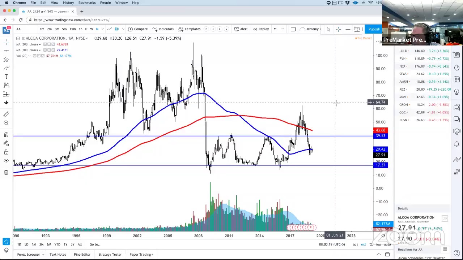463x260 pixels.
Task: Select the Text annotation tool
Action: point(6,77)
